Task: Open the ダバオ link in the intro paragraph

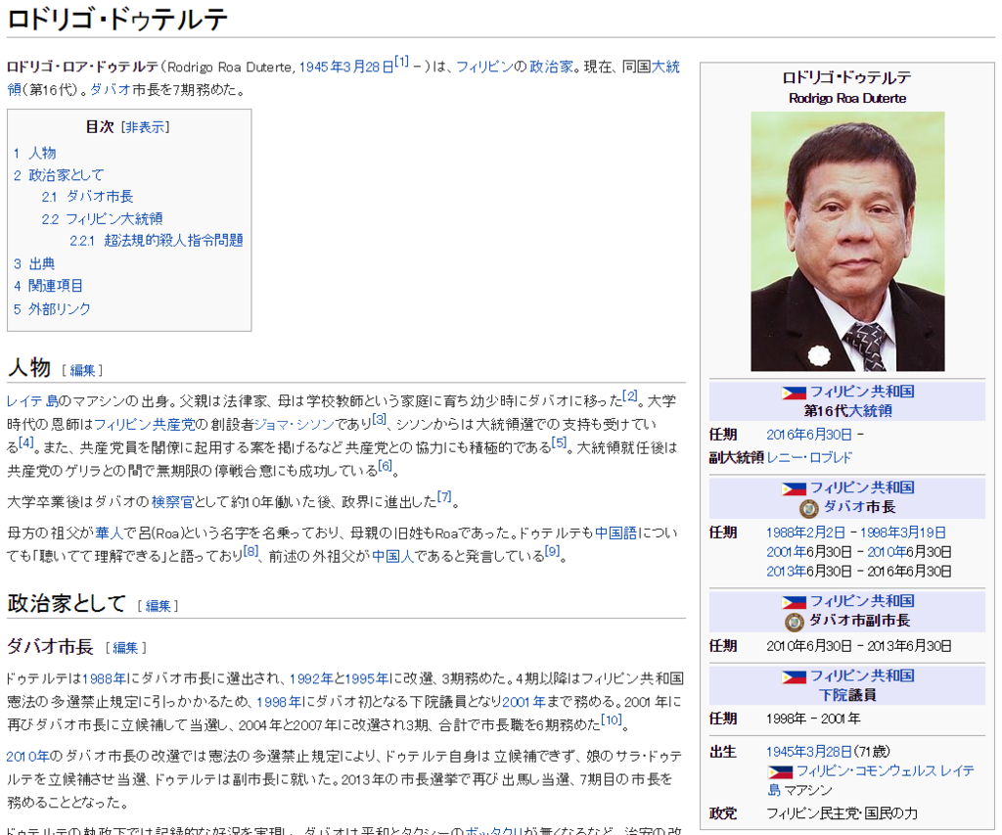Action: pyautogui.click(x=111, y=90)
